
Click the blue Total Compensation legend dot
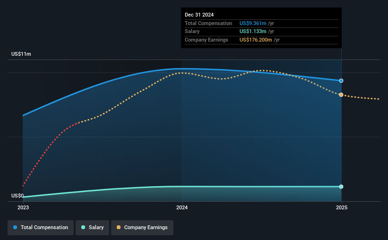15,227
